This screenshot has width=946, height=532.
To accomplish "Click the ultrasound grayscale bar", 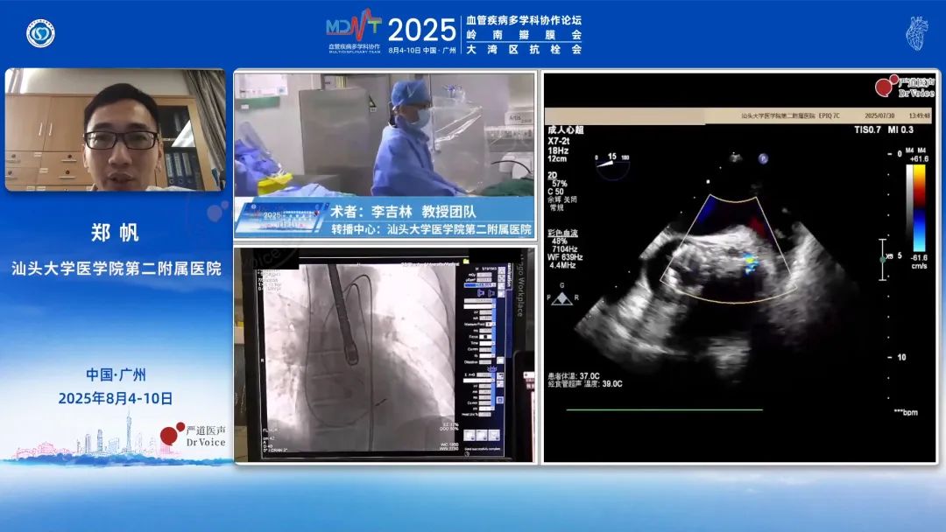I will pyautogui.click(x=907, y=208).
